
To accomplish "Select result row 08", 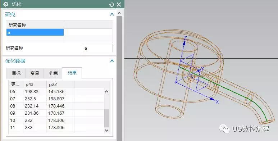I will pyautogui.click(x=56, y=106).
